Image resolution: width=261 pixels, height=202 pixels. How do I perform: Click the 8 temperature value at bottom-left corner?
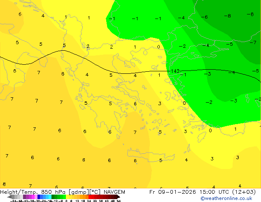click(x=4, y=184)
